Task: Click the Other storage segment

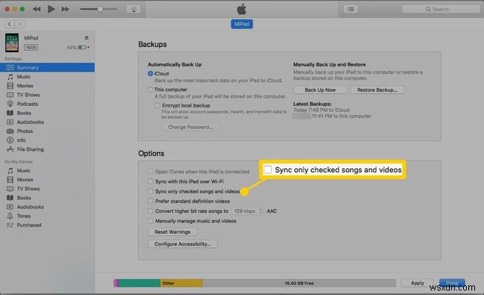Action: (181, 283)
